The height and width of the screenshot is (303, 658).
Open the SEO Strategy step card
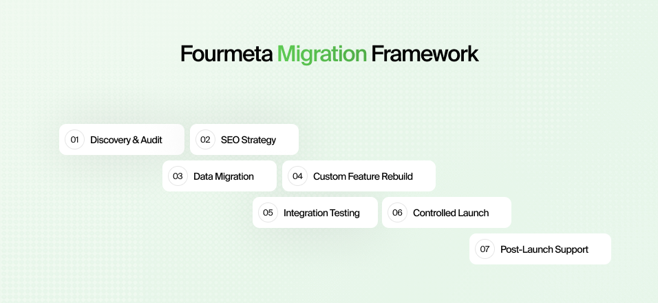click(244, 139)
